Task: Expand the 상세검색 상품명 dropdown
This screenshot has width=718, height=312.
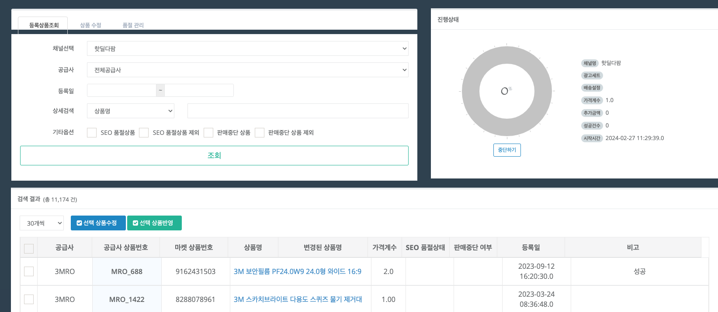Action: (x=131, y=111)
